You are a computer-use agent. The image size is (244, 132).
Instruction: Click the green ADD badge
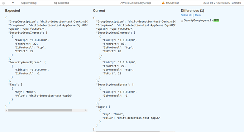click(x=216, y=20)
